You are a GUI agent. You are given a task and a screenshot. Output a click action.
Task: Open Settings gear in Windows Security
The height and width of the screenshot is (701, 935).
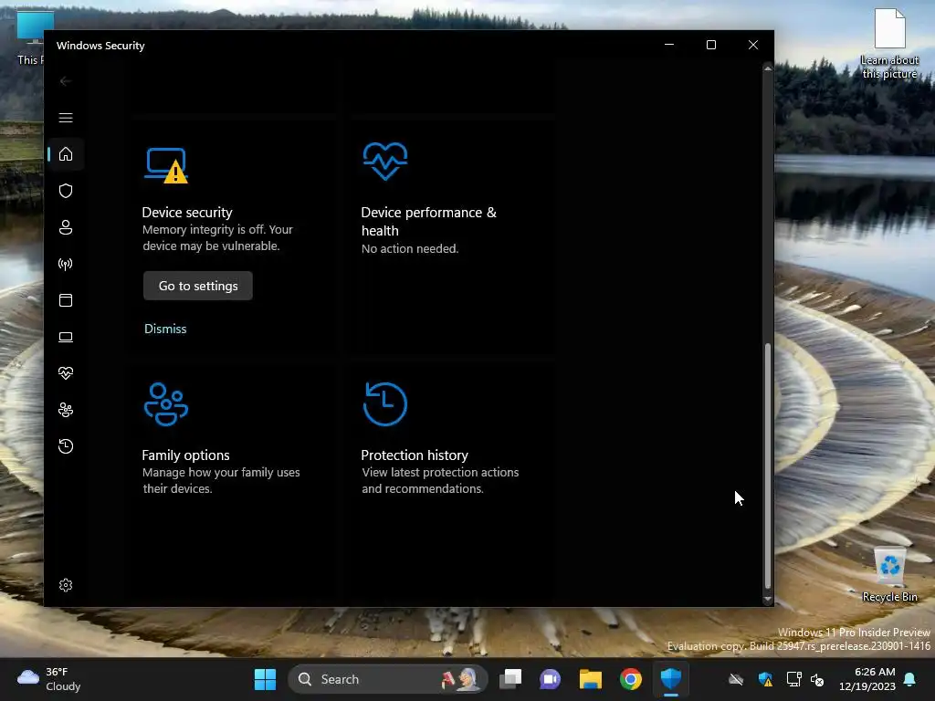pos(66,585)
